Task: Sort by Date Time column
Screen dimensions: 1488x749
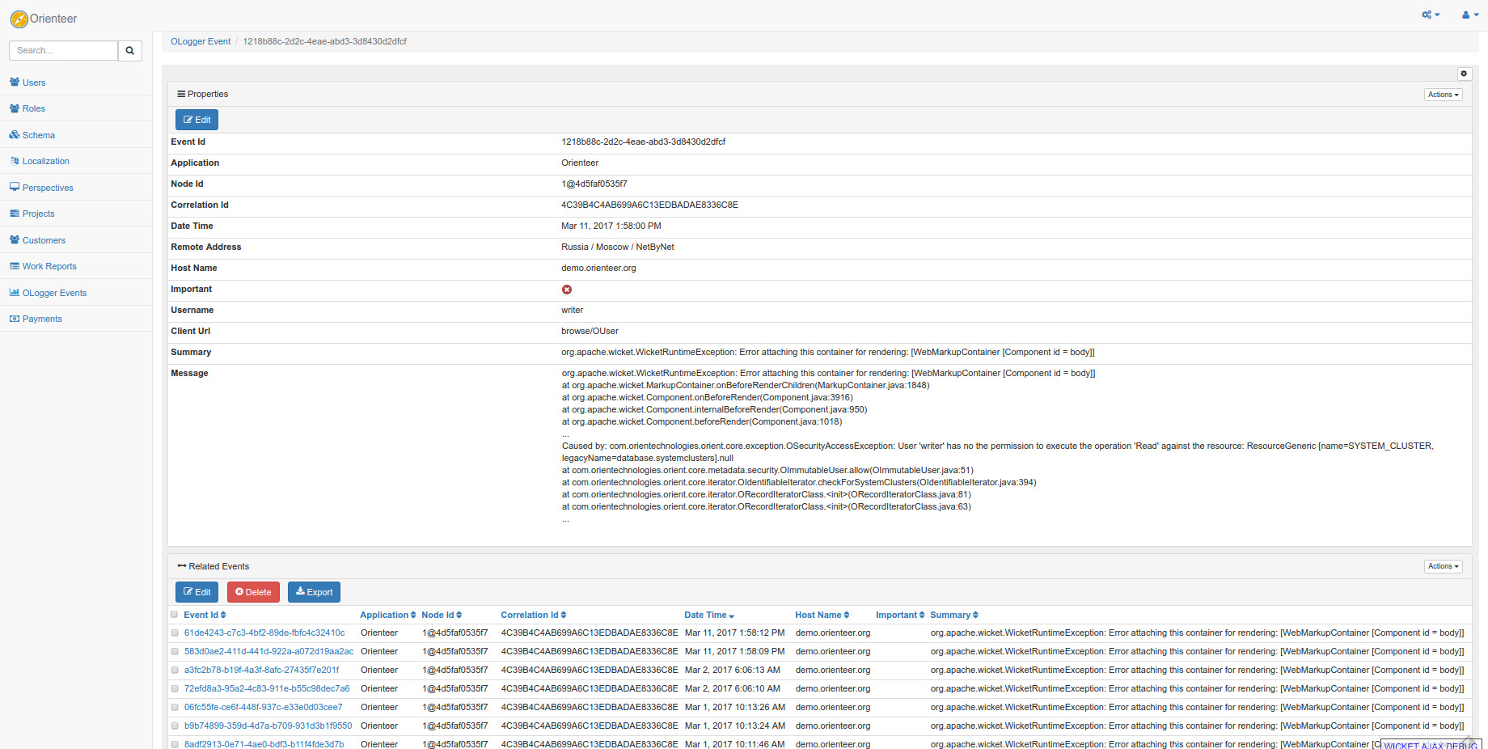Action: (709, 616)
